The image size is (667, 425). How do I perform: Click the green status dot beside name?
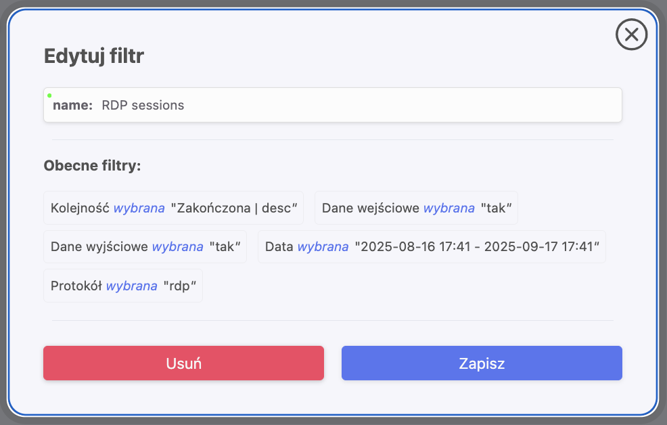click(48, 97)
